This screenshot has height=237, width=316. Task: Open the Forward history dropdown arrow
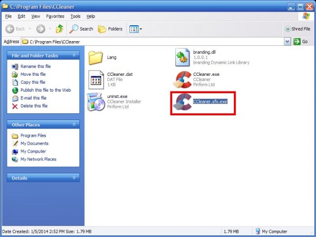(50, 29)
